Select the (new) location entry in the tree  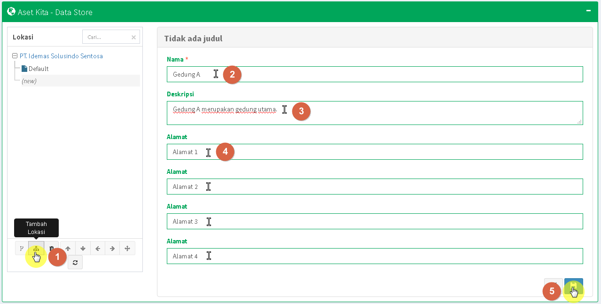pyautogui.click(x=29, y=81)
